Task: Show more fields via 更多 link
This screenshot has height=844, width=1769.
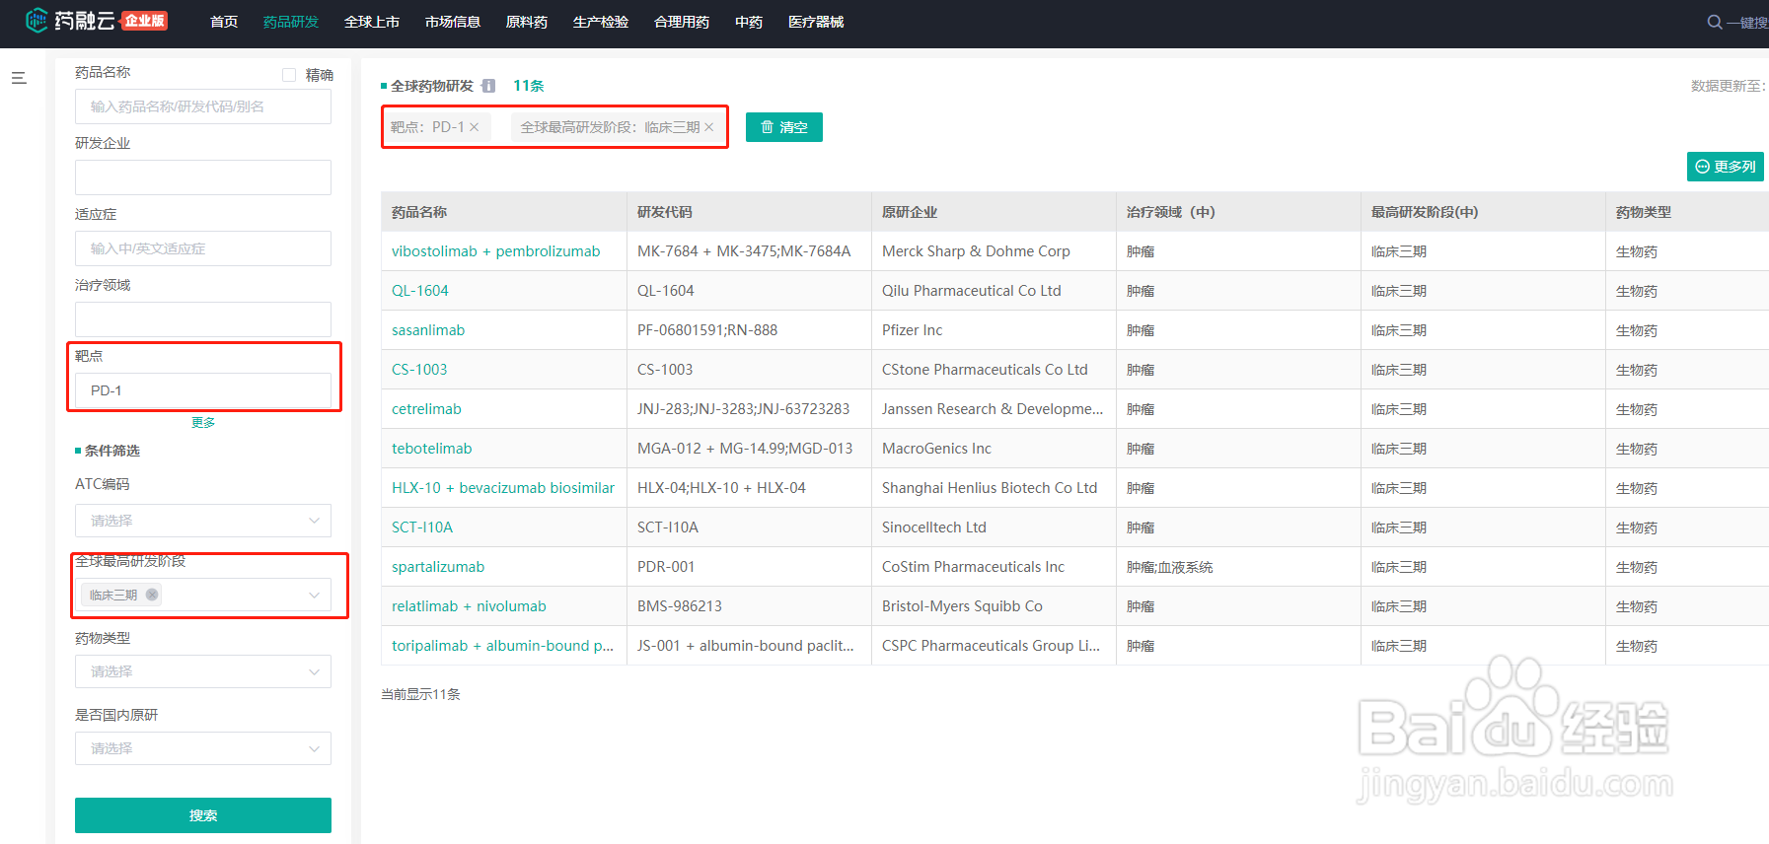Action: [203, 422]
